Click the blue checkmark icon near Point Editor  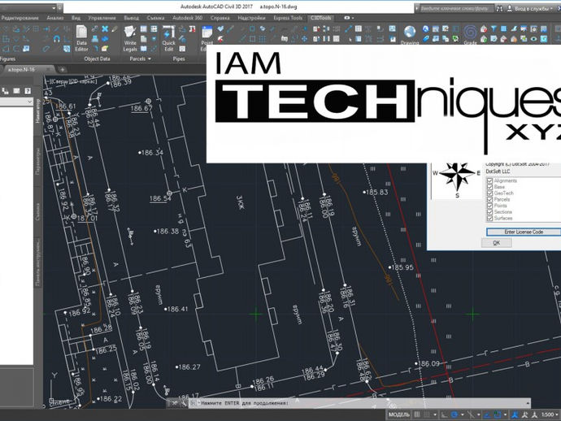[x=220, y=28]
